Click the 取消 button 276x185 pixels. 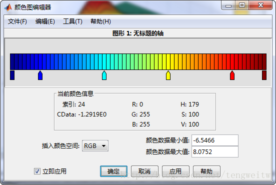[144, 171]
